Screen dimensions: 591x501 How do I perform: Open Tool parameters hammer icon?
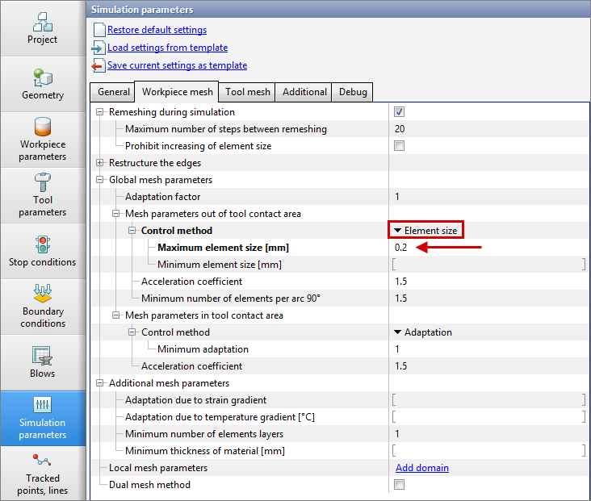42,182
